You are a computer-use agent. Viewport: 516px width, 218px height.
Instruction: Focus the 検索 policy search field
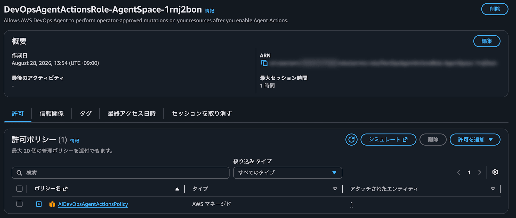120,173
